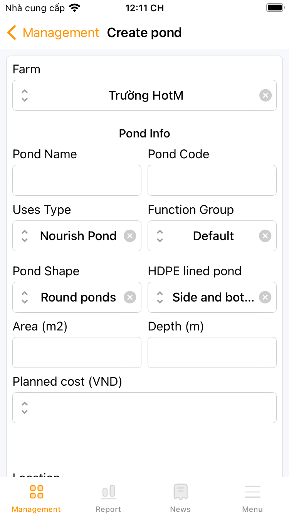
Task: Open the News tab
Action: coord(180,498)
